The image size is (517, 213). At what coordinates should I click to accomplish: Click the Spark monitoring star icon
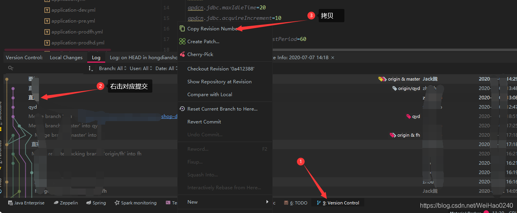click(x=117, y=203)
